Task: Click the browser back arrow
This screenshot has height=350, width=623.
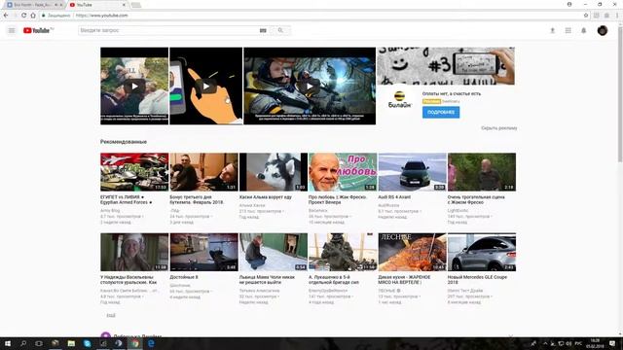Action: coord(6,16)
